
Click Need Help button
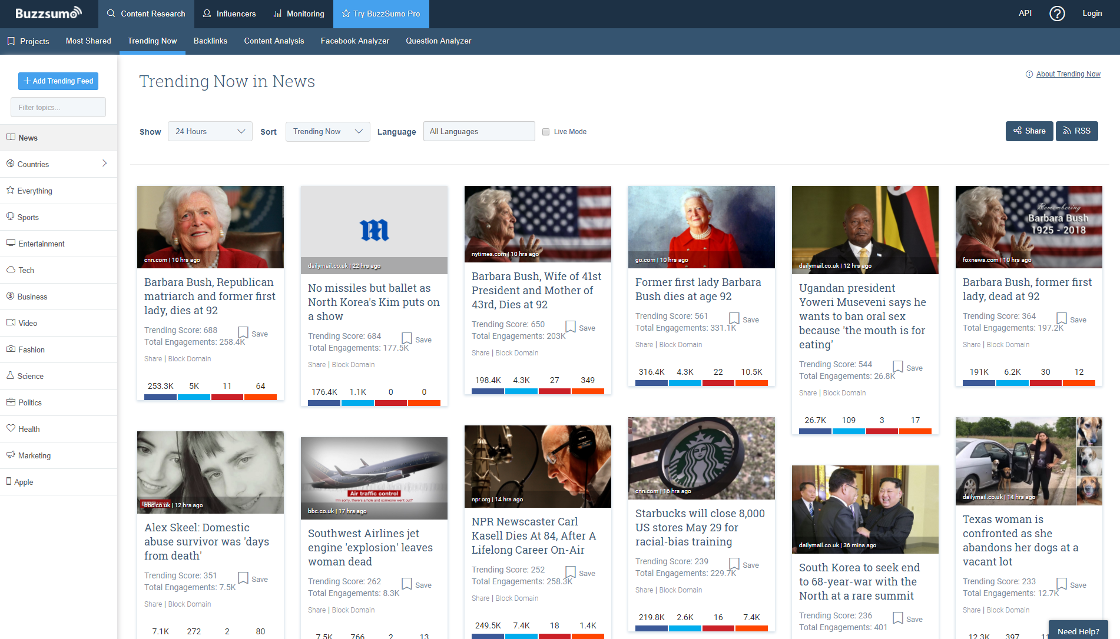pyautogui.click(x=1078, y=631)
